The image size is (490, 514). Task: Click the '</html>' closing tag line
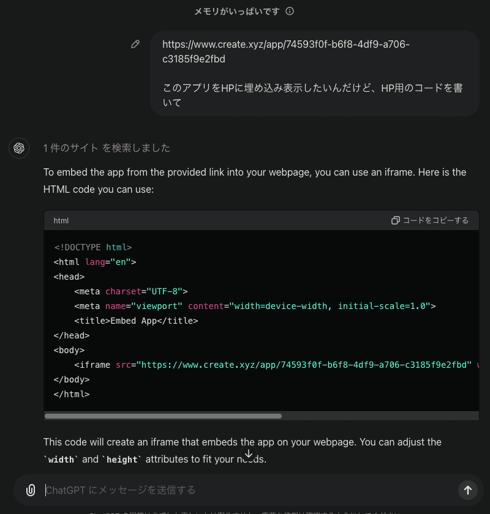point(72,394)
